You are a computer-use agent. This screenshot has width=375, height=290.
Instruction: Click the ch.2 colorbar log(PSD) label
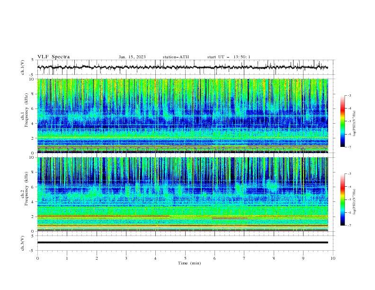coord(354,202)
